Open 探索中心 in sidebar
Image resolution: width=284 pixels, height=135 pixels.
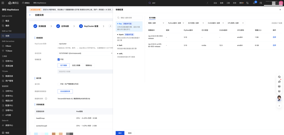[x=9, y=125]
